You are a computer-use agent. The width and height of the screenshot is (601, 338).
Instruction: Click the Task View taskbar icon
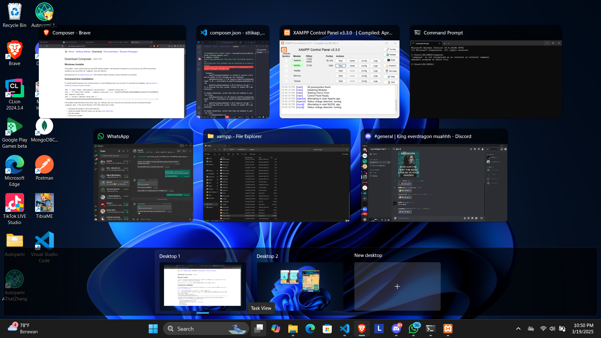click(x=259, y=329)
